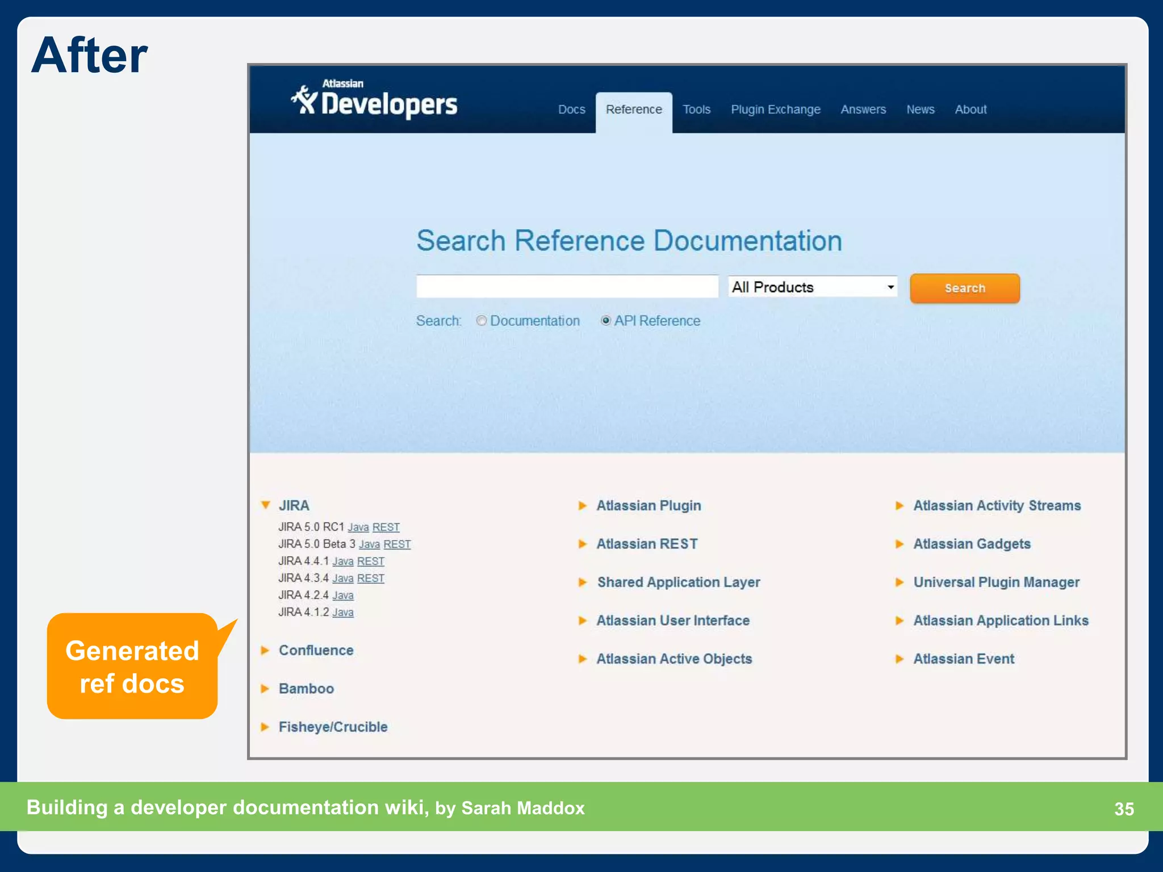Click the JIRA heading text
This screenshot has height=872, width=1163.
(294, 506)
